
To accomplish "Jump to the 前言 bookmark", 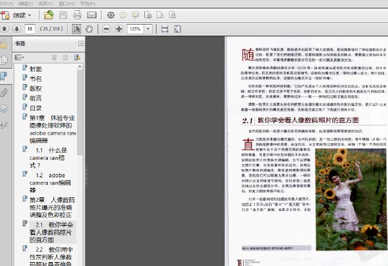I will (x=36, y=98).
